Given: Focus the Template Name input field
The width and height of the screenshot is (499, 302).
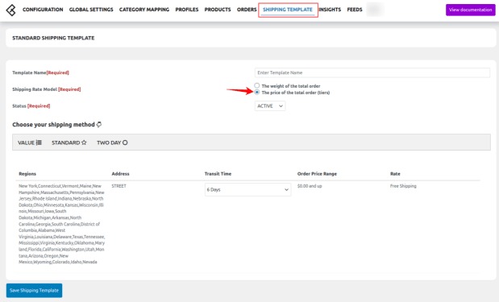Looking at the screenshot, I should pos(372,72).
